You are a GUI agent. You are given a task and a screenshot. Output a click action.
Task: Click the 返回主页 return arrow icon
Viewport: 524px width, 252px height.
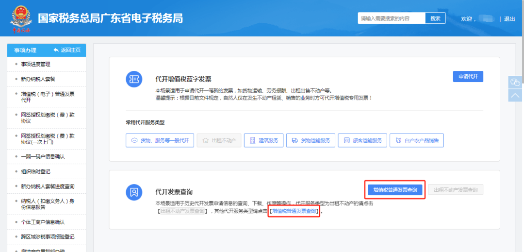[56, 50]
